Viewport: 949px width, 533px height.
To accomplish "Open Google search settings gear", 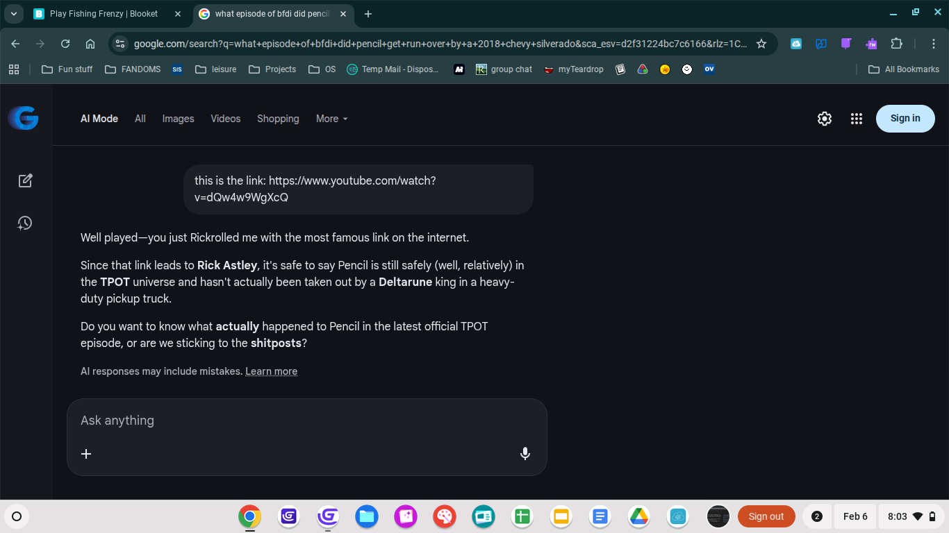I will 824,119.
